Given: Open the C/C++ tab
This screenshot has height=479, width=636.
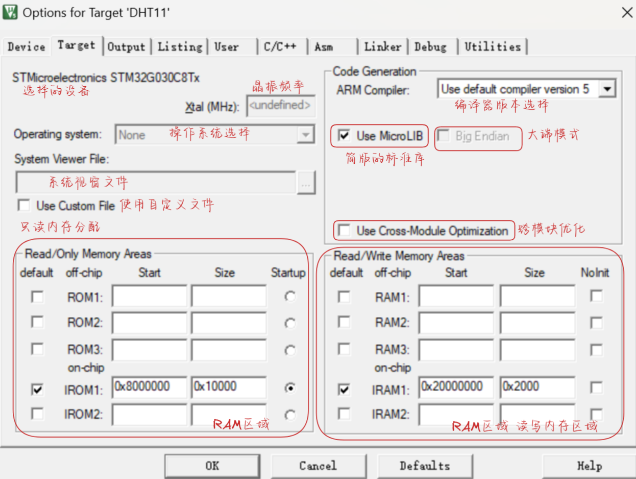Looking at the screenshot, I should tap(280, 47).
